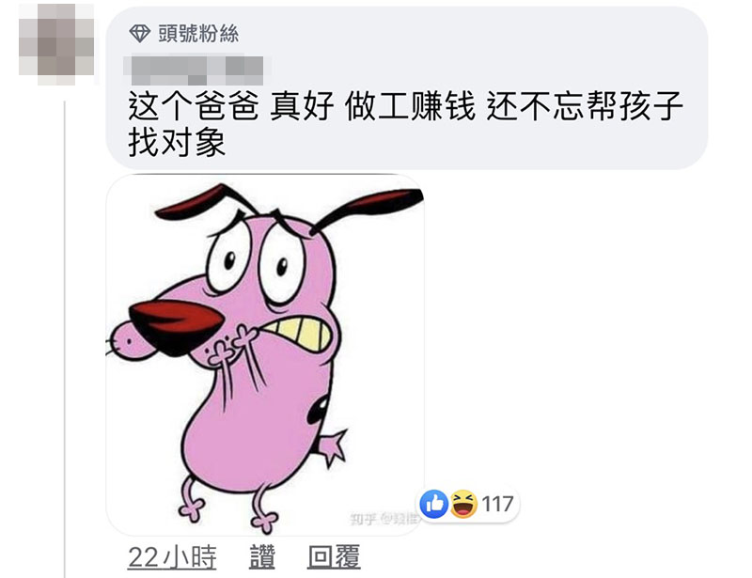Click the 这个爸爸 text in the comment
The width and height of the screenshot is (752, 578).
click(x=194, y=106)
